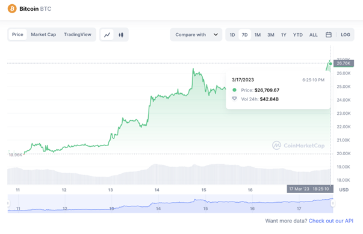Click the CoinMarketCap watermark logo

click(299, 146)
